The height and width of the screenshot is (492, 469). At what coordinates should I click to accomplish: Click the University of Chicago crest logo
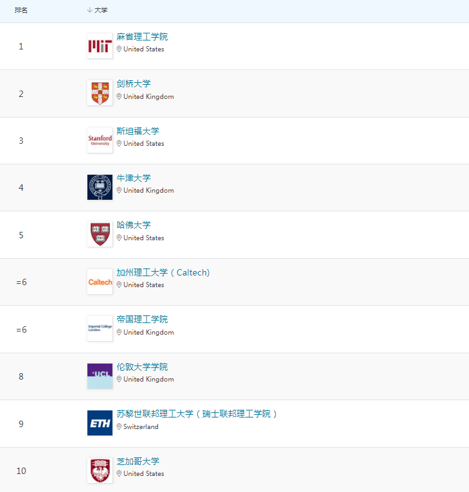point(100,470)
